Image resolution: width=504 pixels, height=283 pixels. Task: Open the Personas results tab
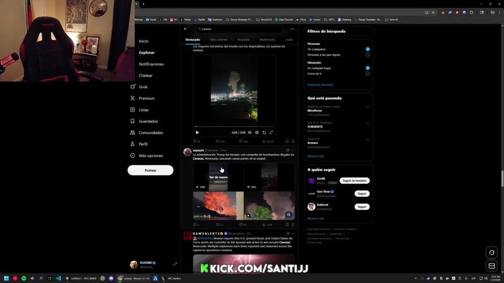(x=243, y=40)
